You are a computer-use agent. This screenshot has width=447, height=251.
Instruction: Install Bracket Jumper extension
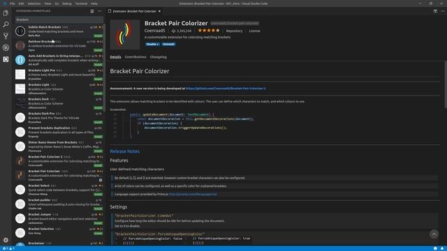click(x=98, y=223)
